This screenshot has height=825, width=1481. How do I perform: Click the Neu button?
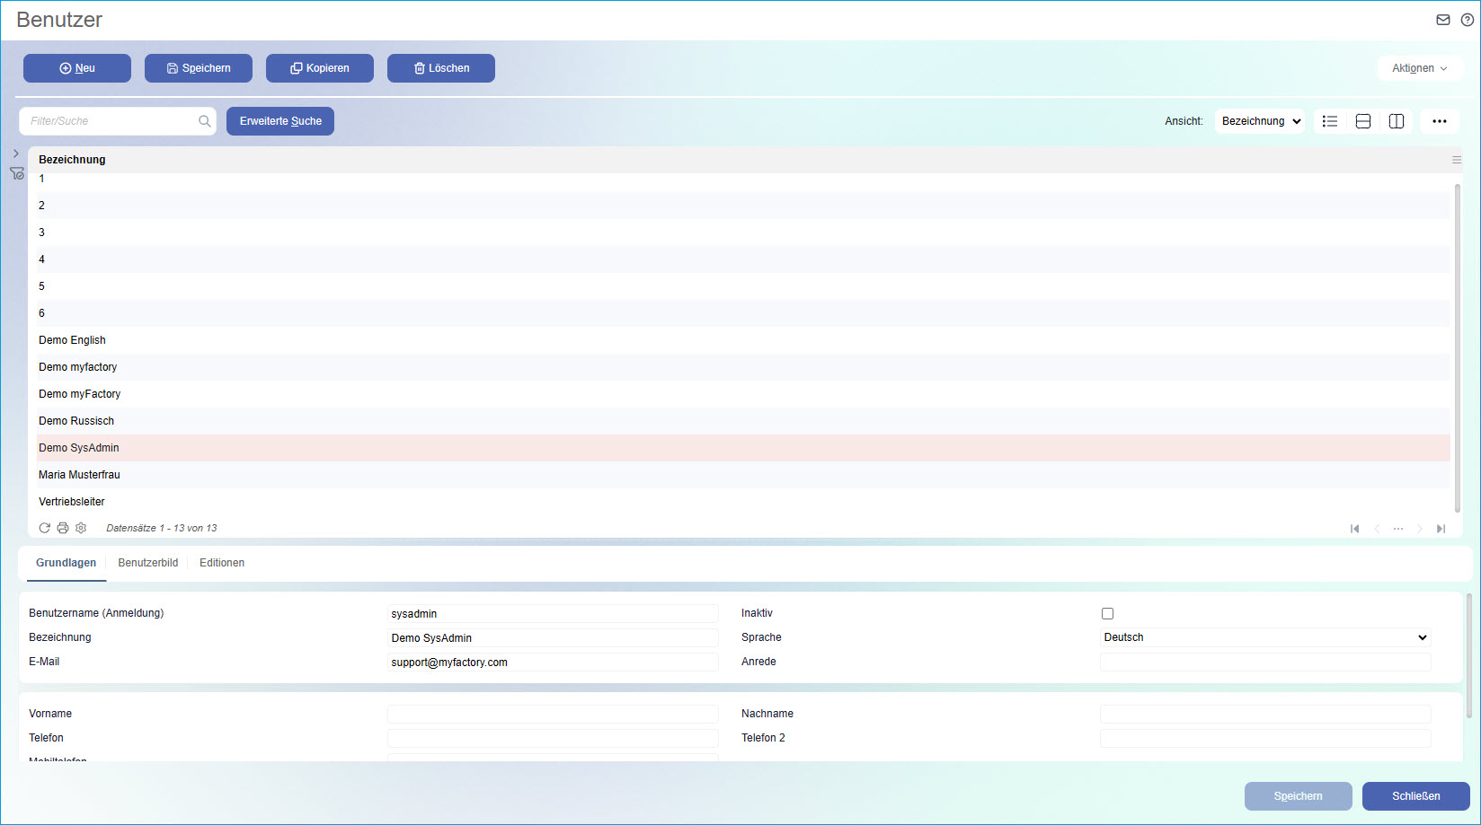[77, 68]
